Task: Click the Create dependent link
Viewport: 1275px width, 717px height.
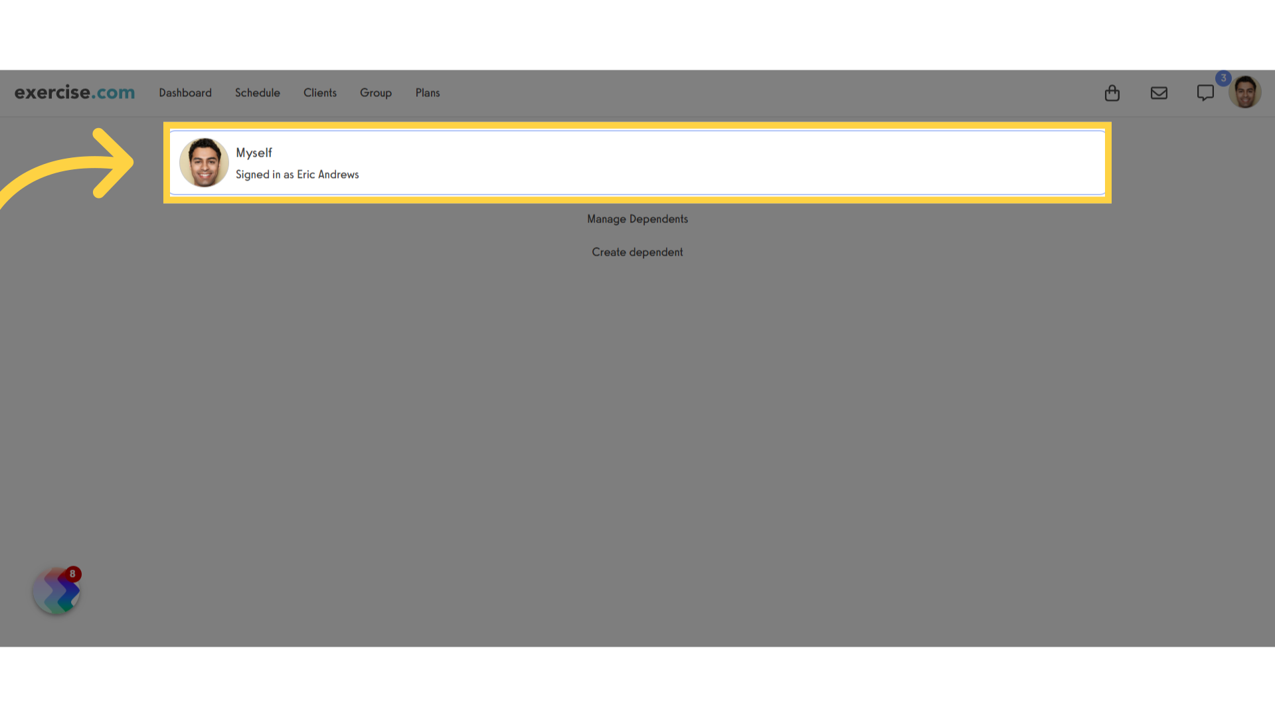Action: click(x=637, y=252)
